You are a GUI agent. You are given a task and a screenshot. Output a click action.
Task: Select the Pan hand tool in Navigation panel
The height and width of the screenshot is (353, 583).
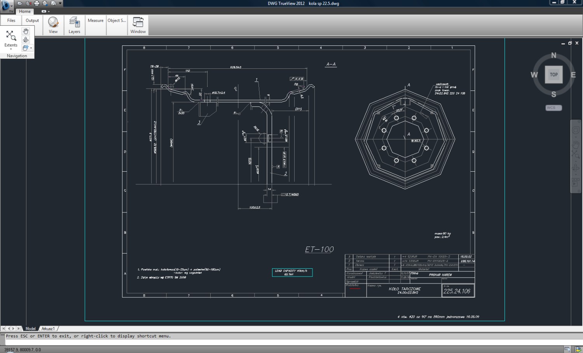coord(26,31)
